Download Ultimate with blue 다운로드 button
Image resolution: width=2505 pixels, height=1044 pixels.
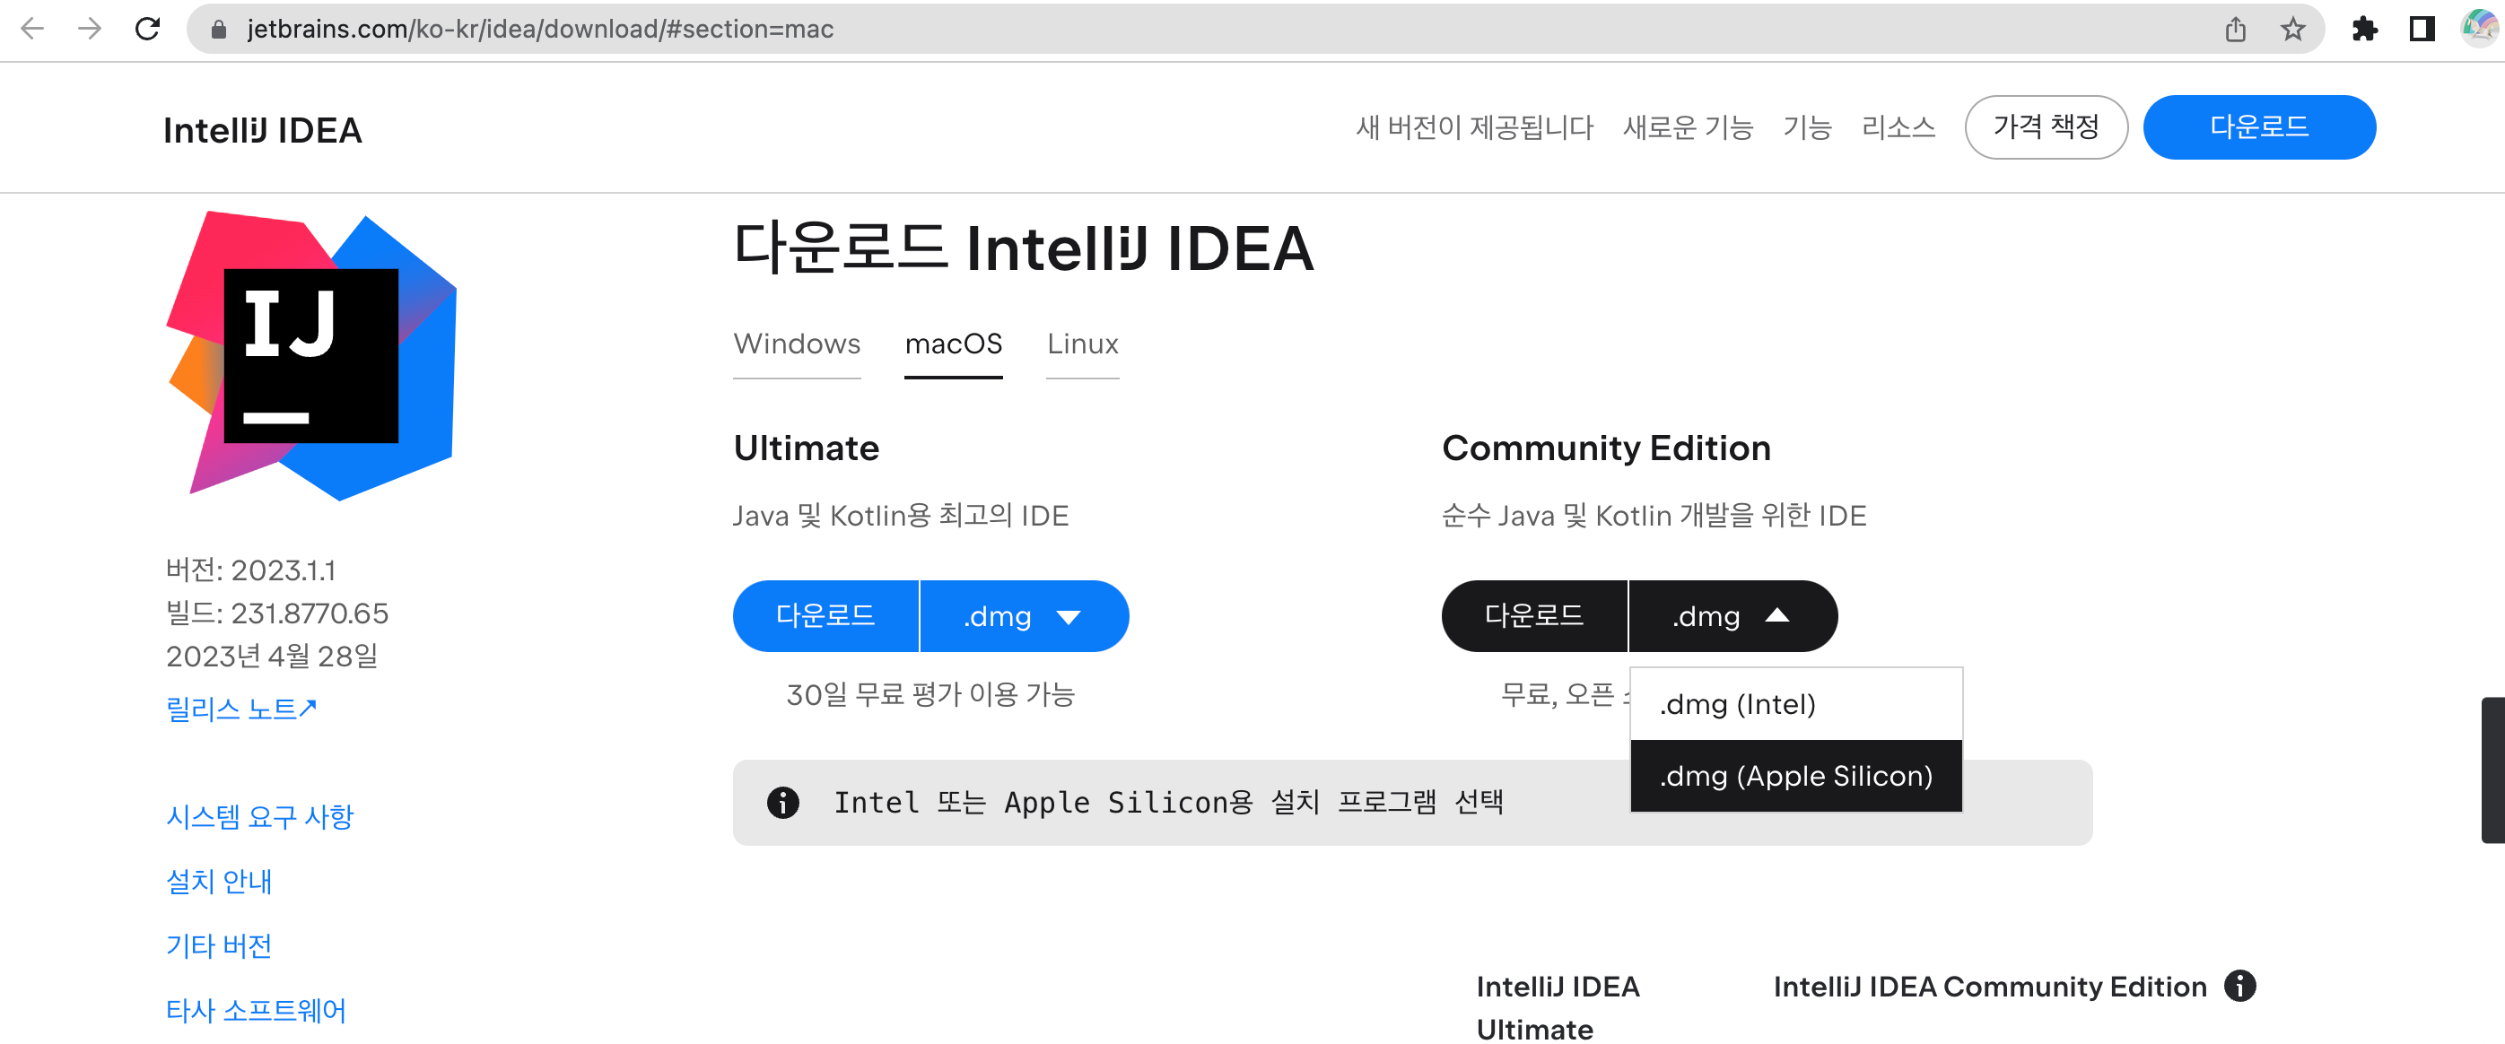pos(825,616)
